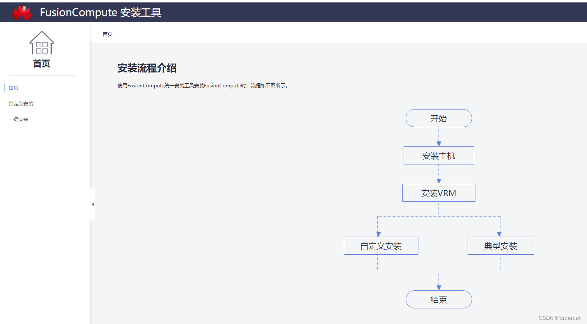Click the 结束 flowchart node
The height and width of the screenshot is (324, 587).
click(439, 299)
